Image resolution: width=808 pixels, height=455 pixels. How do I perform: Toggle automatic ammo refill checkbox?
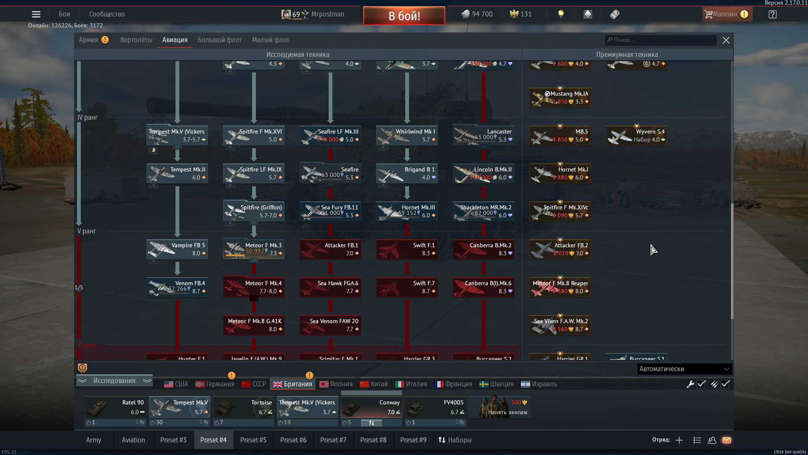pos(725,384)
